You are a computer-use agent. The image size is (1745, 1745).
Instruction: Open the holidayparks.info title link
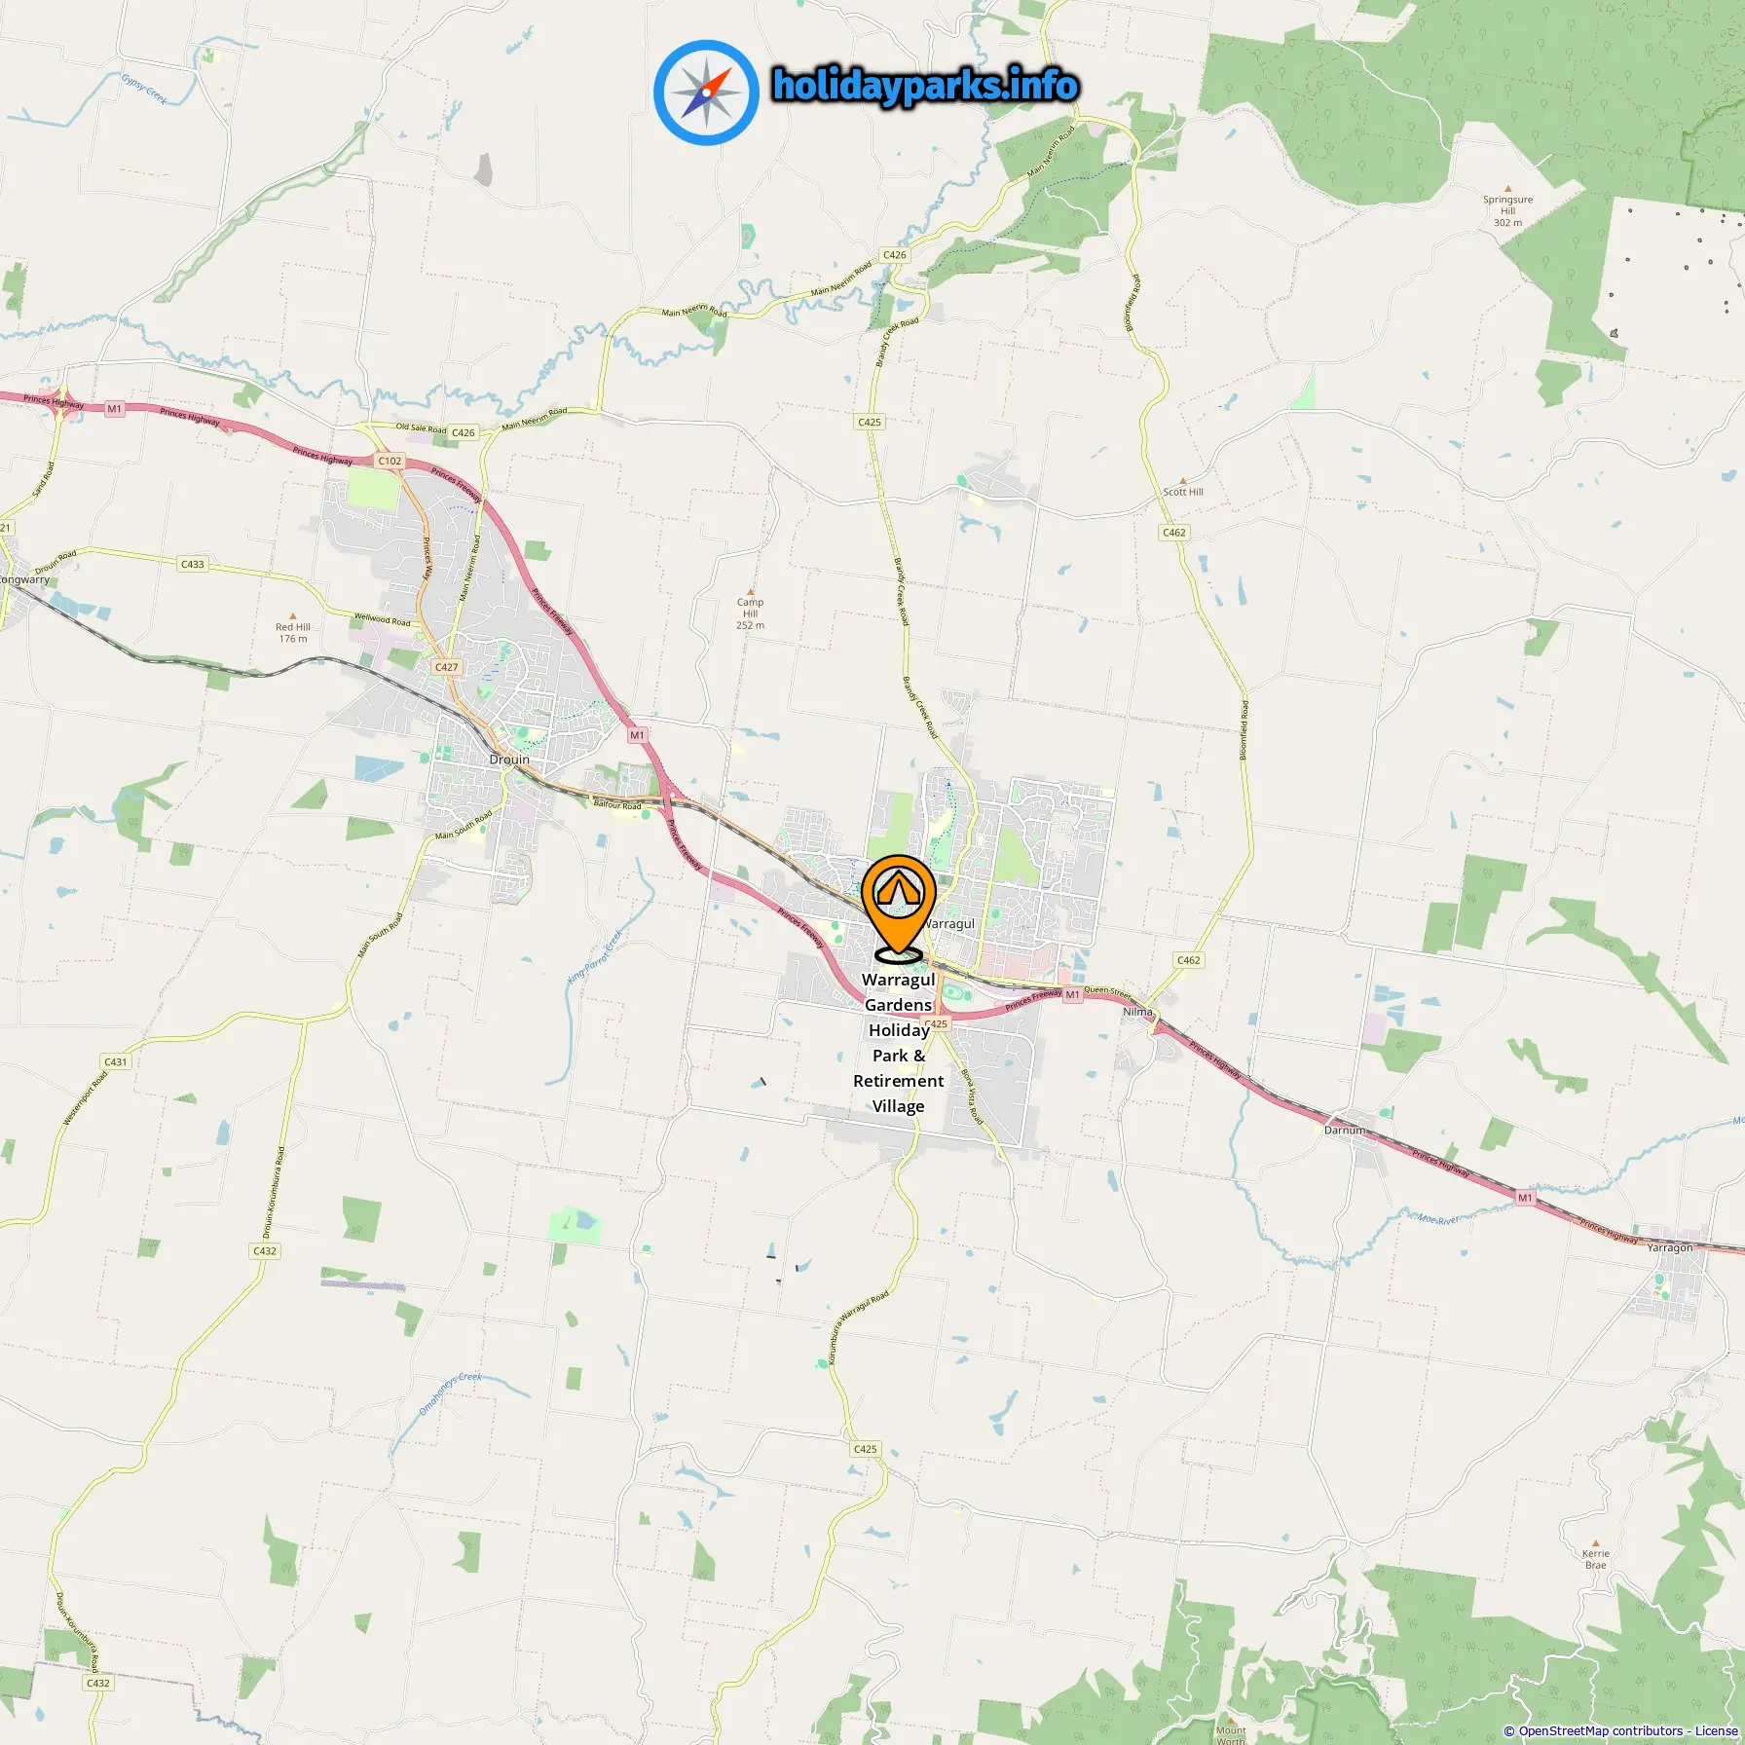coord(924,86)
